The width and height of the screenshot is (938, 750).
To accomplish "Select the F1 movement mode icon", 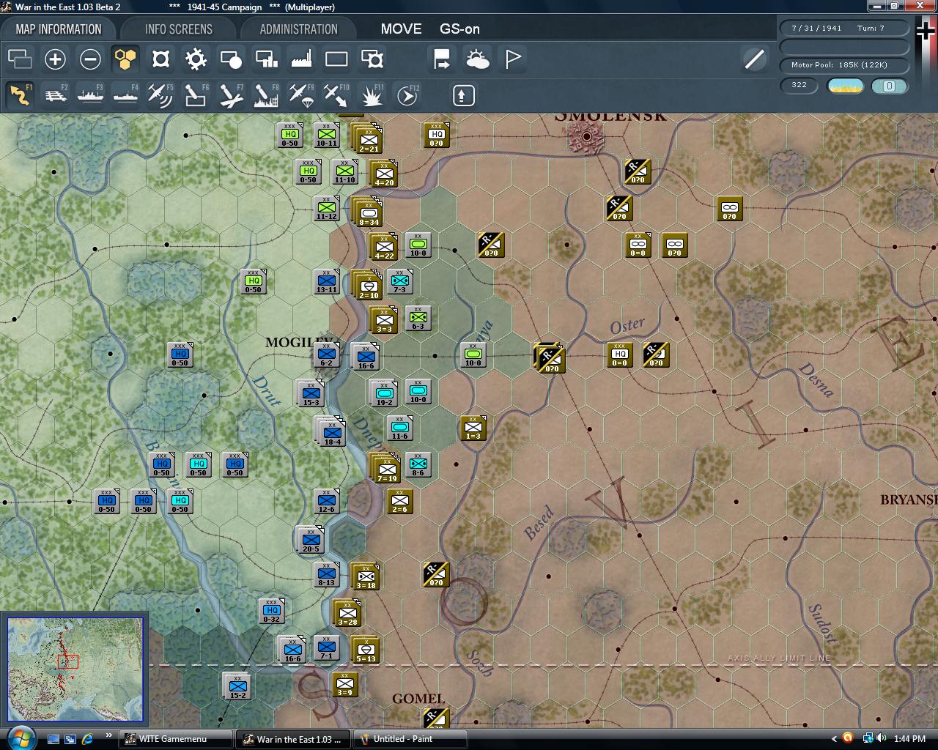I will coord(20,95).
